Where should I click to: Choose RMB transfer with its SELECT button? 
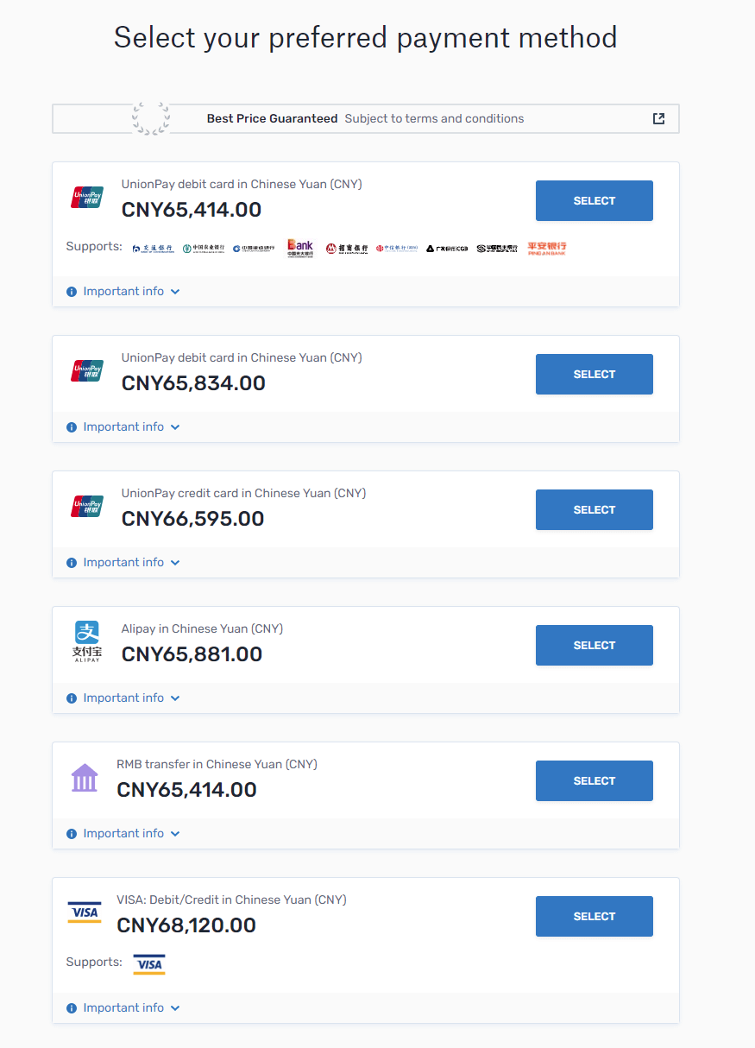(594, 781)
